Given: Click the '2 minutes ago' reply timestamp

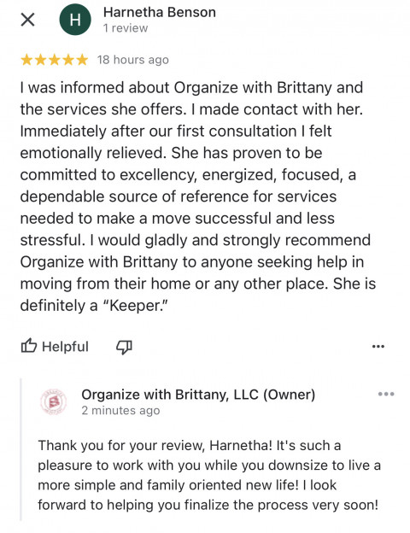Looking at the screenshot, I should point(120,411).
